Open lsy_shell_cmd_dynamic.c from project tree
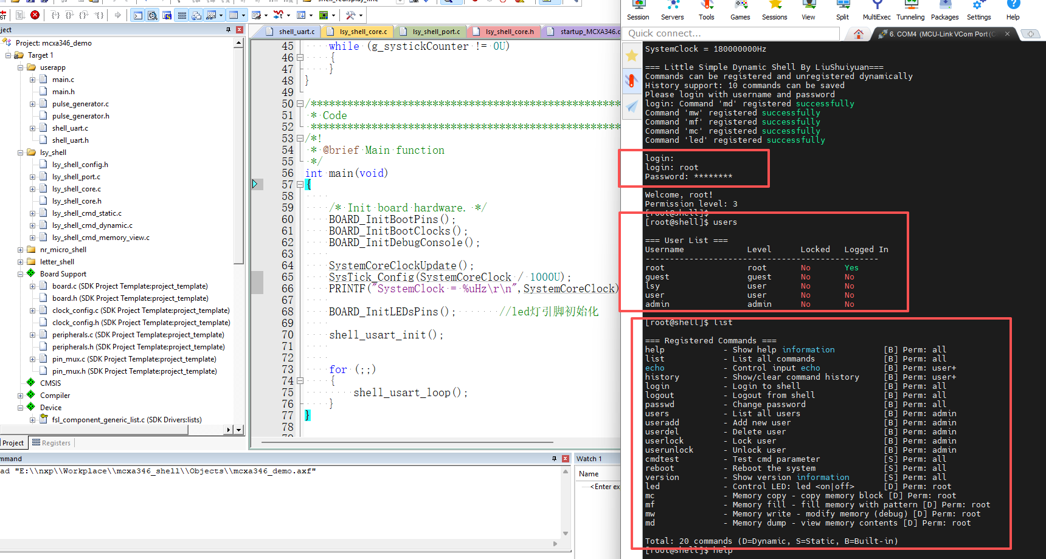Viewport: 1046px width, 559px height. (92, 225)
